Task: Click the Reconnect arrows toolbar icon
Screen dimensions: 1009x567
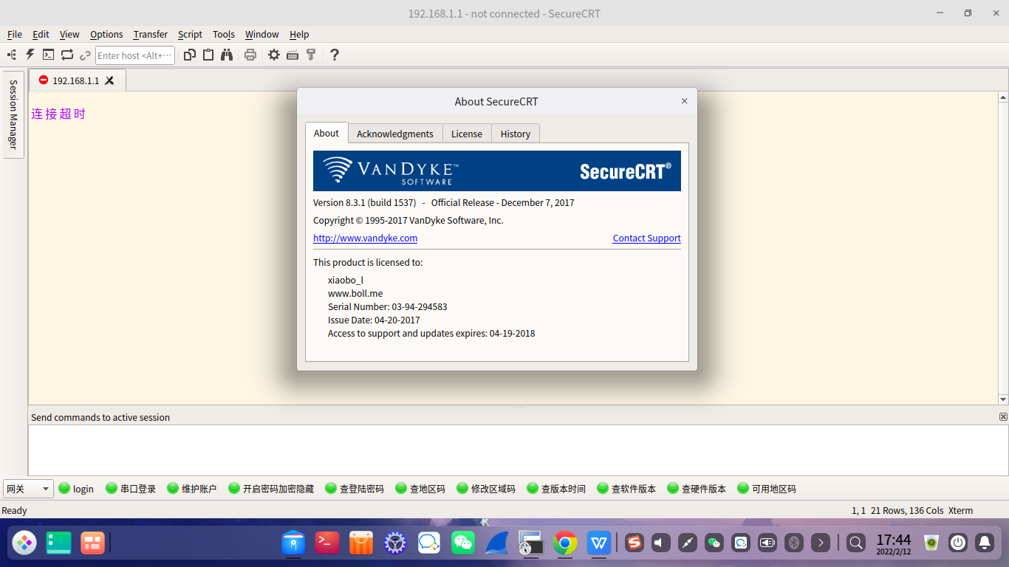Action: pyautogui.click(x=67, y=55)
